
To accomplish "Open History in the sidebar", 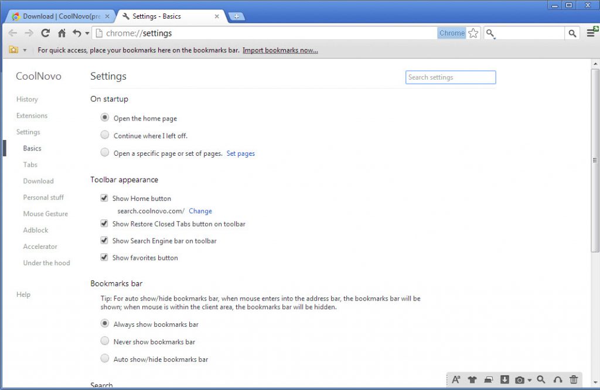I will point(27,100).
